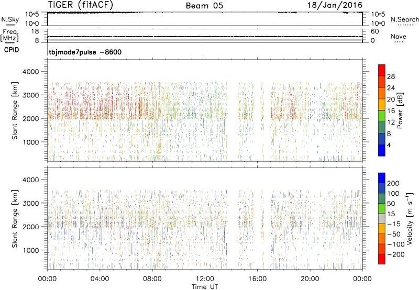This screenshot has height=290, width=419.
Task: Pick the velocity segment between 50 and 100
Action: [x=382, y=198]
